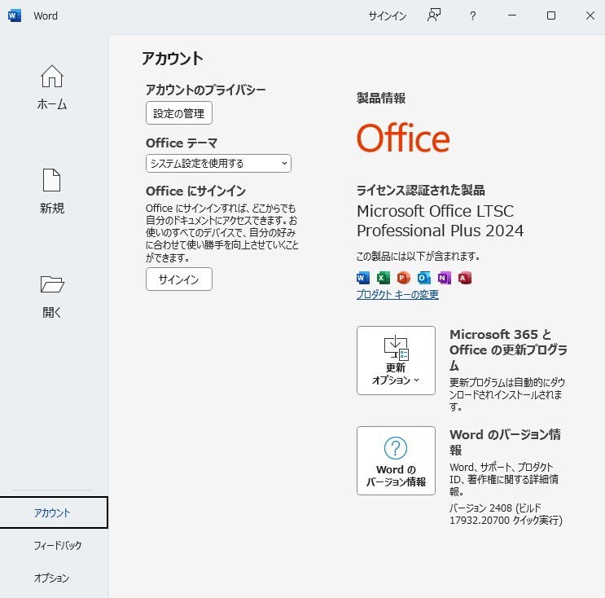Click the OneNote product icon
Image resolution: width=605 pixels, height=598 pixels.
[x=445, y=278]
